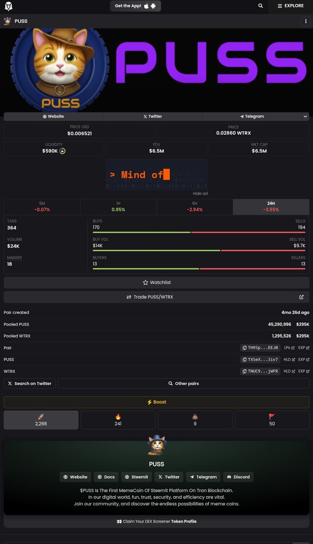
Task: Open HLD holders link in WTRX row
Action: coord(289,371)
